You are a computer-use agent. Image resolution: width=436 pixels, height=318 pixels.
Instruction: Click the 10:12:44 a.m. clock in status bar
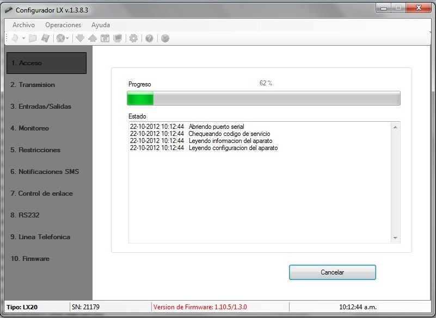(x=358, y=307)
